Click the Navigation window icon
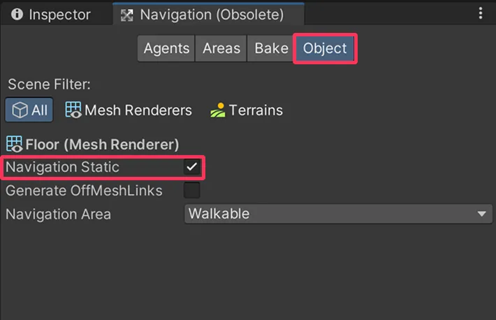Image resolution: width=496 pixels, height=320 pixels. [x=127, y=15]
